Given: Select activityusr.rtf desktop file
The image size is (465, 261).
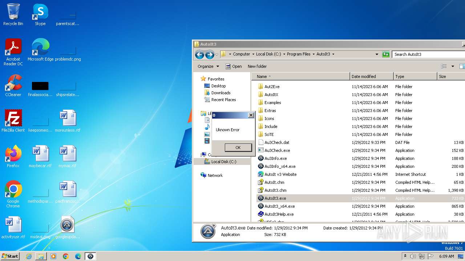Looking at the screenshot, I should [13, 228].
